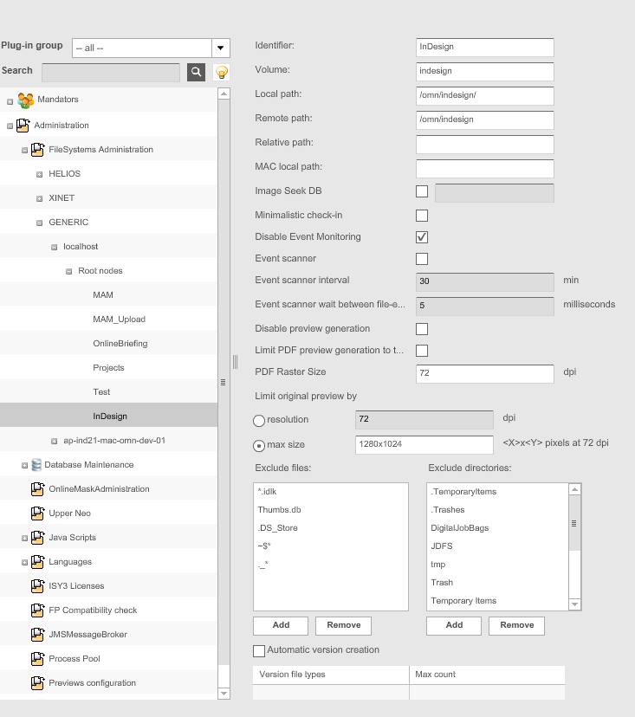Click Remove under Exclude files

[x=344, y=625]
